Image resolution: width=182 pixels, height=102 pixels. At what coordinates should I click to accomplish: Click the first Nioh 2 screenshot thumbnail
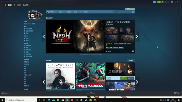(x=111, y=31)
